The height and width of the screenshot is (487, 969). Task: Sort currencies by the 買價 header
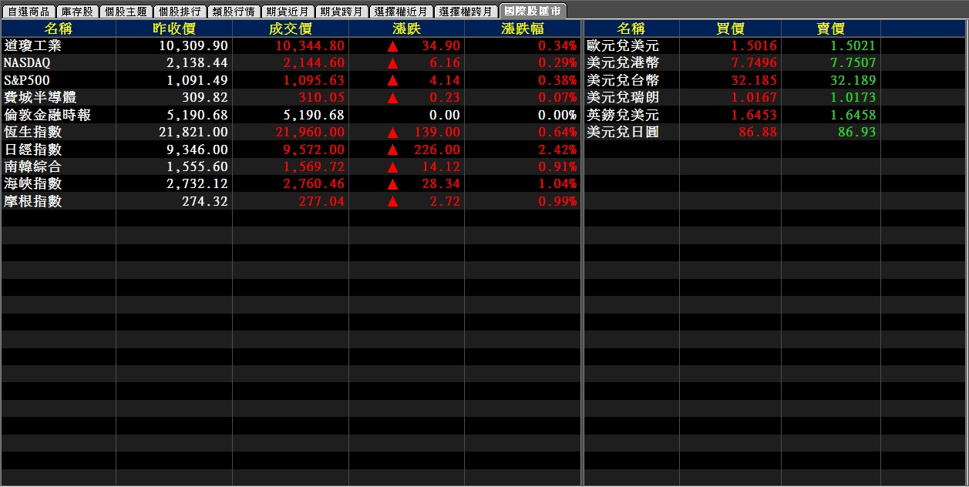point(730,29)
